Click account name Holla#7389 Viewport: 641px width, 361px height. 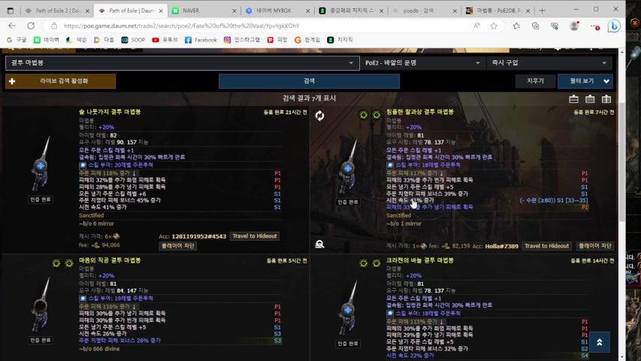tap(501, 246)
